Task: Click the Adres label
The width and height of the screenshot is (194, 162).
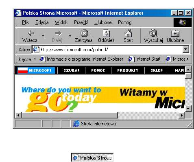Action: click(x=24, y=50)
